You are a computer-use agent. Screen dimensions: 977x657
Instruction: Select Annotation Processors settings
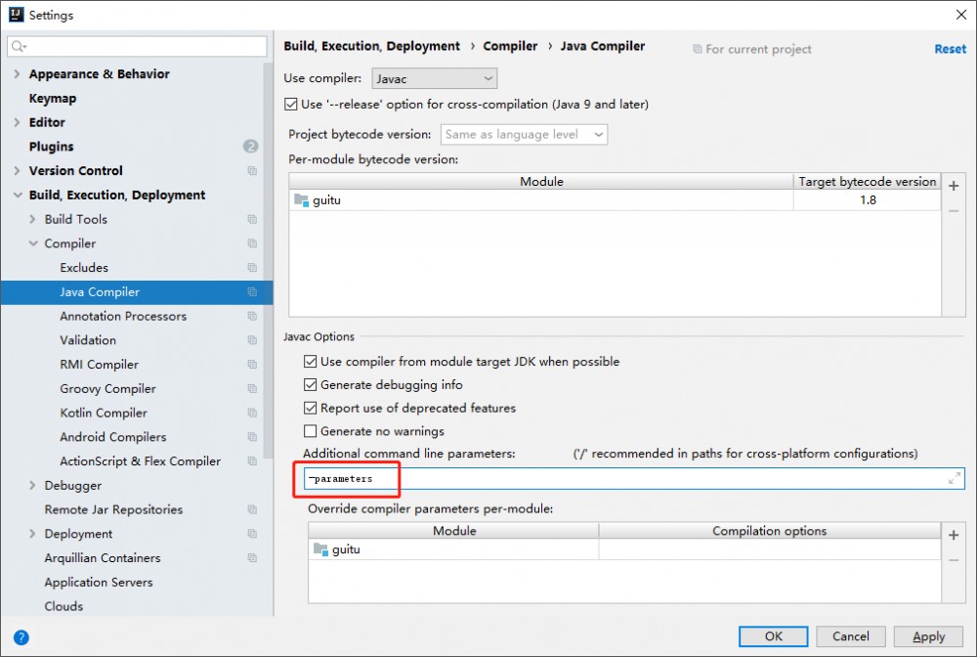pos(123,316)
